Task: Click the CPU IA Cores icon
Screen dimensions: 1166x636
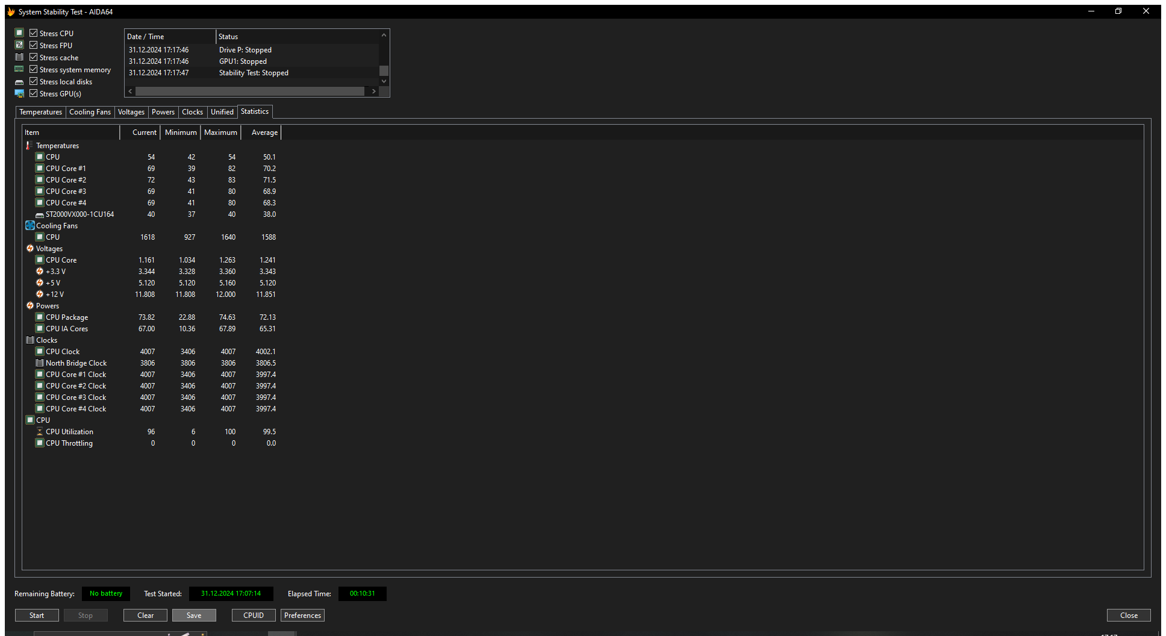Action: (x=40, y=328)
